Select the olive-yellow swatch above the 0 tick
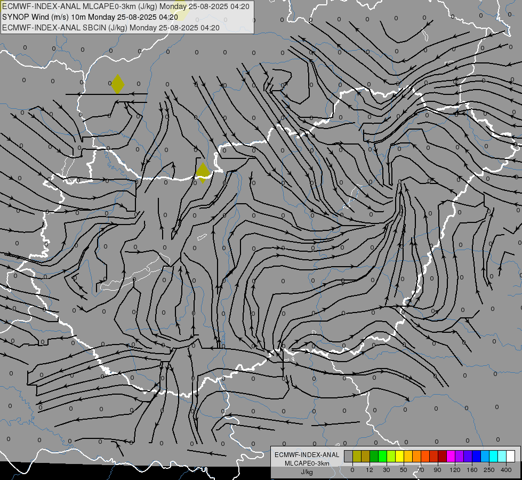 click(x=357, y=457)
